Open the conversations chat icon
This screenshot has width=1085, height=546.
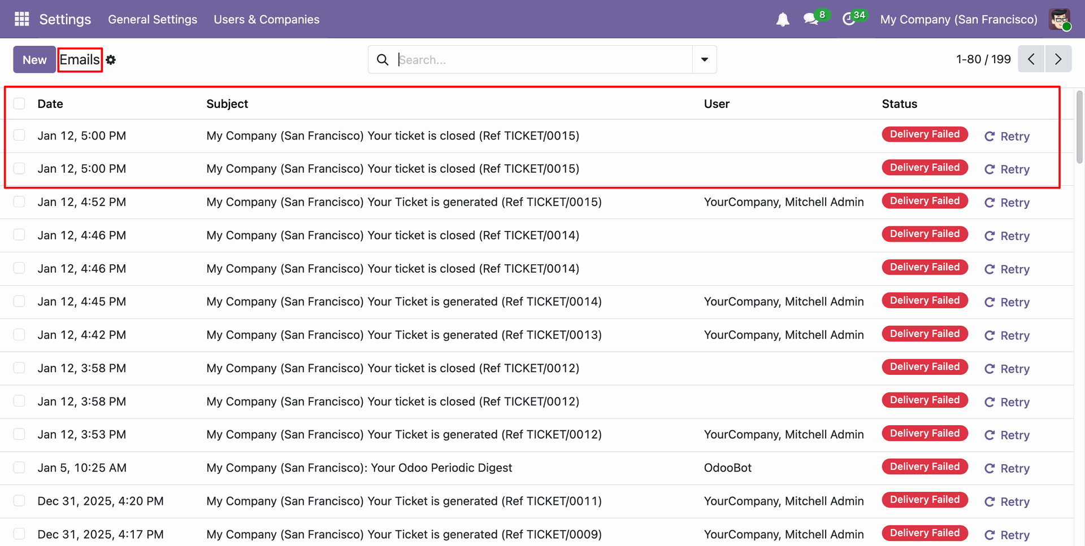point(811,19)
